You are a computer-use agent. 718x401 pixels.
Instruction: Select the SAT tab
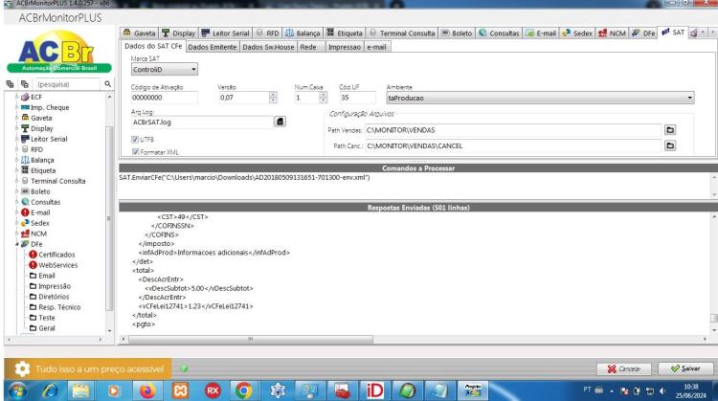[x=673, y=32]
